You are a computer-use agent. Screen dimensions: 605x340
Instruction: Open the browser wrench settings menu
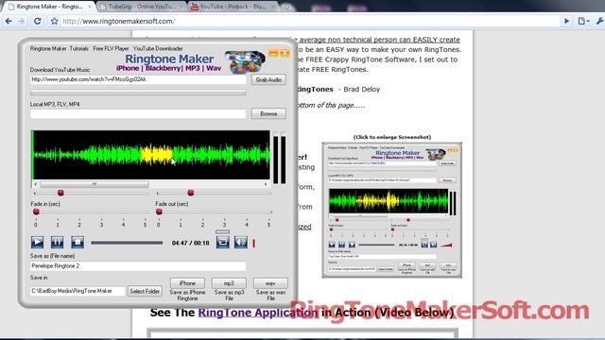click(x=599, y=21)
